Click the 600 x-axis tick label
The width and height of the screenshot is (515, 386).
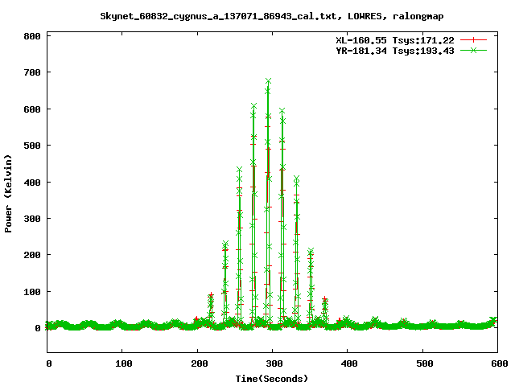[500, 363]
